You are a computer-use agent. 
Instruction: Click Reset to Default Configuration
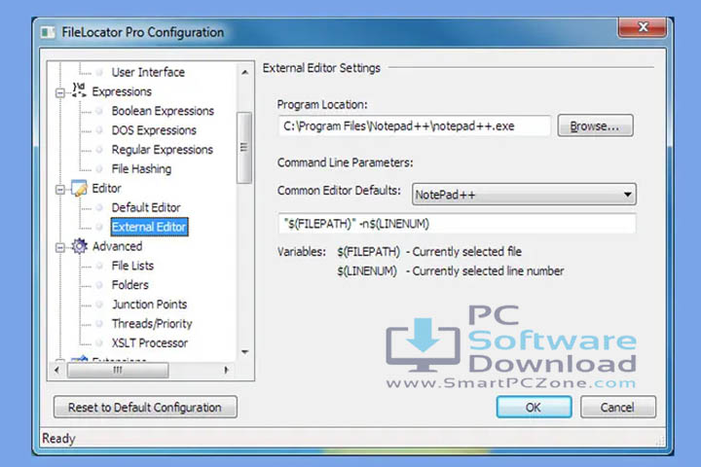[145, 407]
